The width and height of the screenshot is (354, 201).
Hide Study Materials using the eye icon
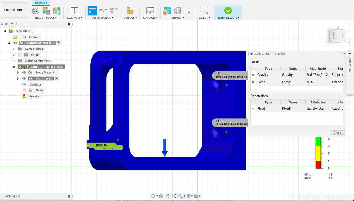coord(24,73)
